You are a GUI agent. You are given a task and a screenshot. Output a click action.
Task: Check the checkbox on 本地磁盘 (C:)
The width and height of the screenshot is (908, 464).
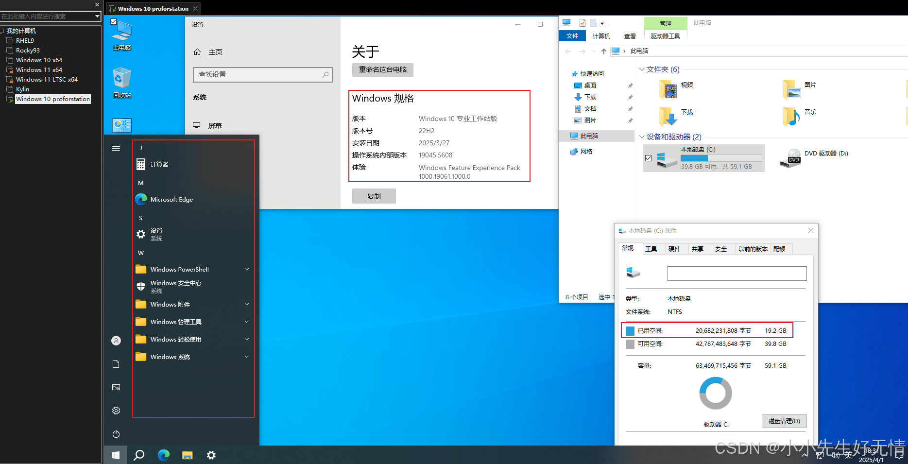tap(649, 158)
